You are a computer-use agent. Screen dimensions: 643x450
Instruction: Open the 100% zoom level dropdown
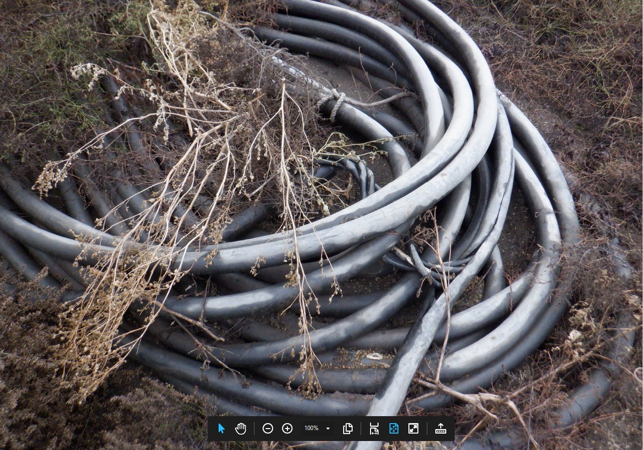tap(317, 429)
